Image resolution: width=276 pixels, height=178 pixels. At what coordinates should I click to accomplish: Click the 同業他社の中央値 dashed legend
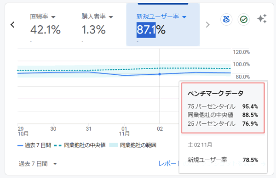pyautogui.click(x=80, y=145)
